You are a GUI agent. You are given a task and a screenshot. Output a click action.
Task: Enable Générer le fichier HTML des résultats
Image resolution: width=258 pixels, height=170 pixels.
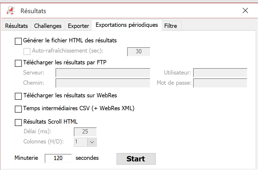[x=18, y=41]
